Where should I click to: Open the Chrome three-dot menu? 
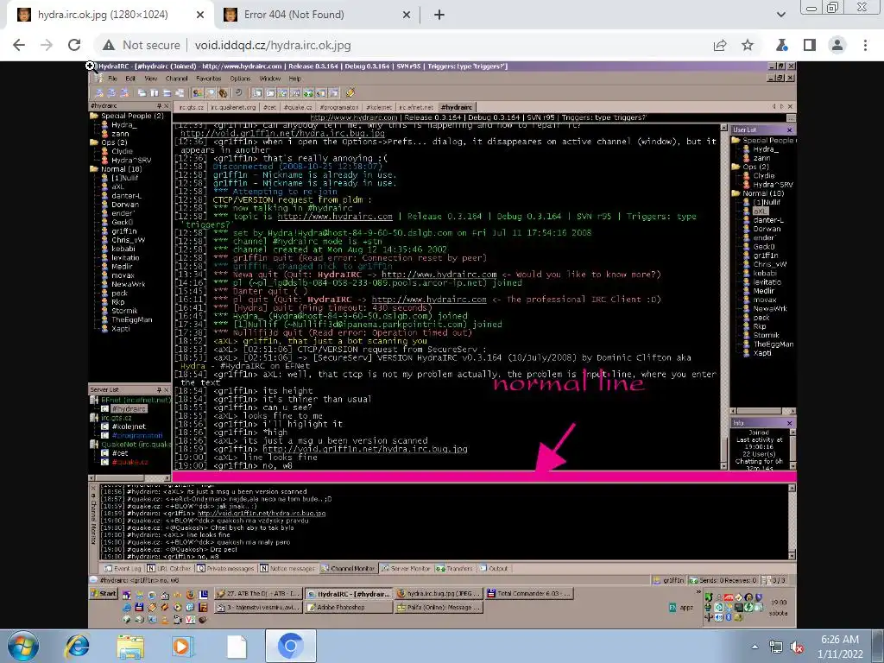click(865, 45)
